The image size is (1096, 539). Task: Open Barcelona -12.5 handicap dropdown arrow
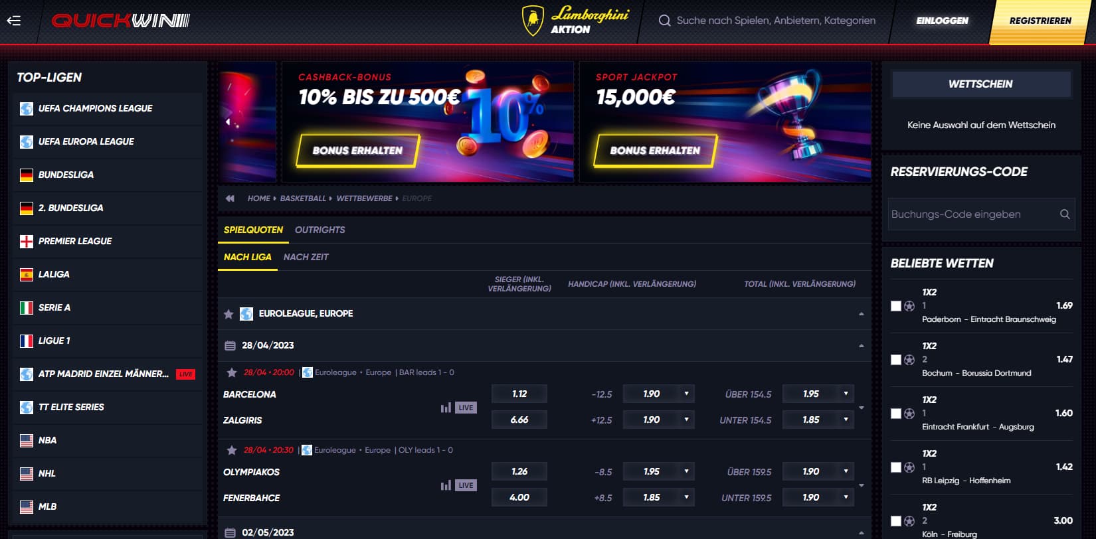686,394
